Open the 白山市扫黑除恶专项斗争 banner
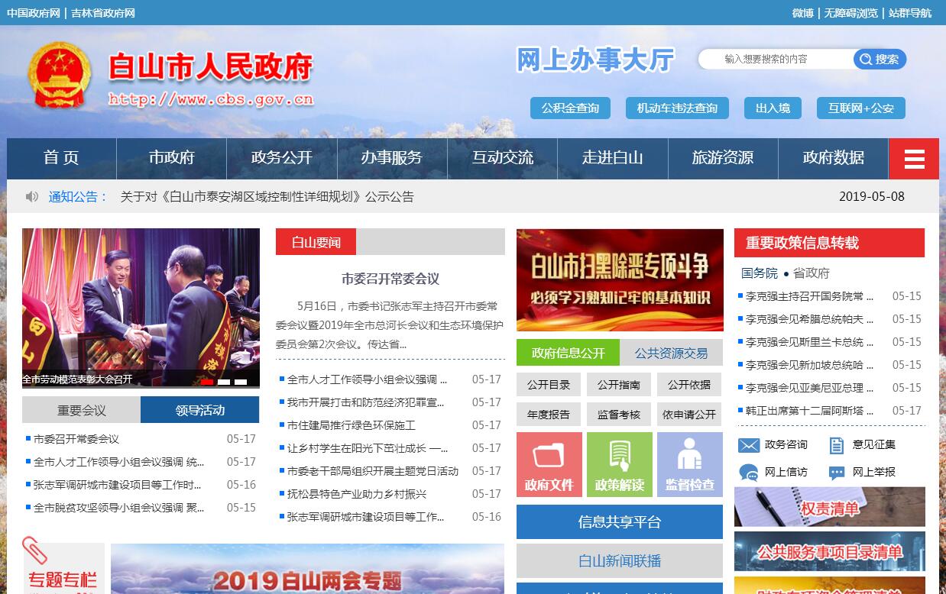This screenshot has width=946, height=594. point(620,279)
